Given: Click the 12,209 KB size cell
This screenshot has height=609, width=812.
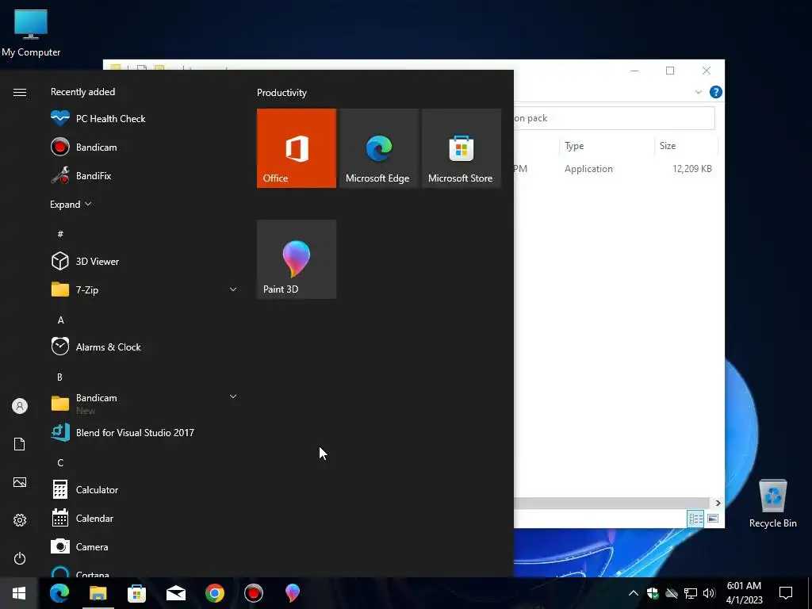Looking at the screenshot, I should pos(691,169).
